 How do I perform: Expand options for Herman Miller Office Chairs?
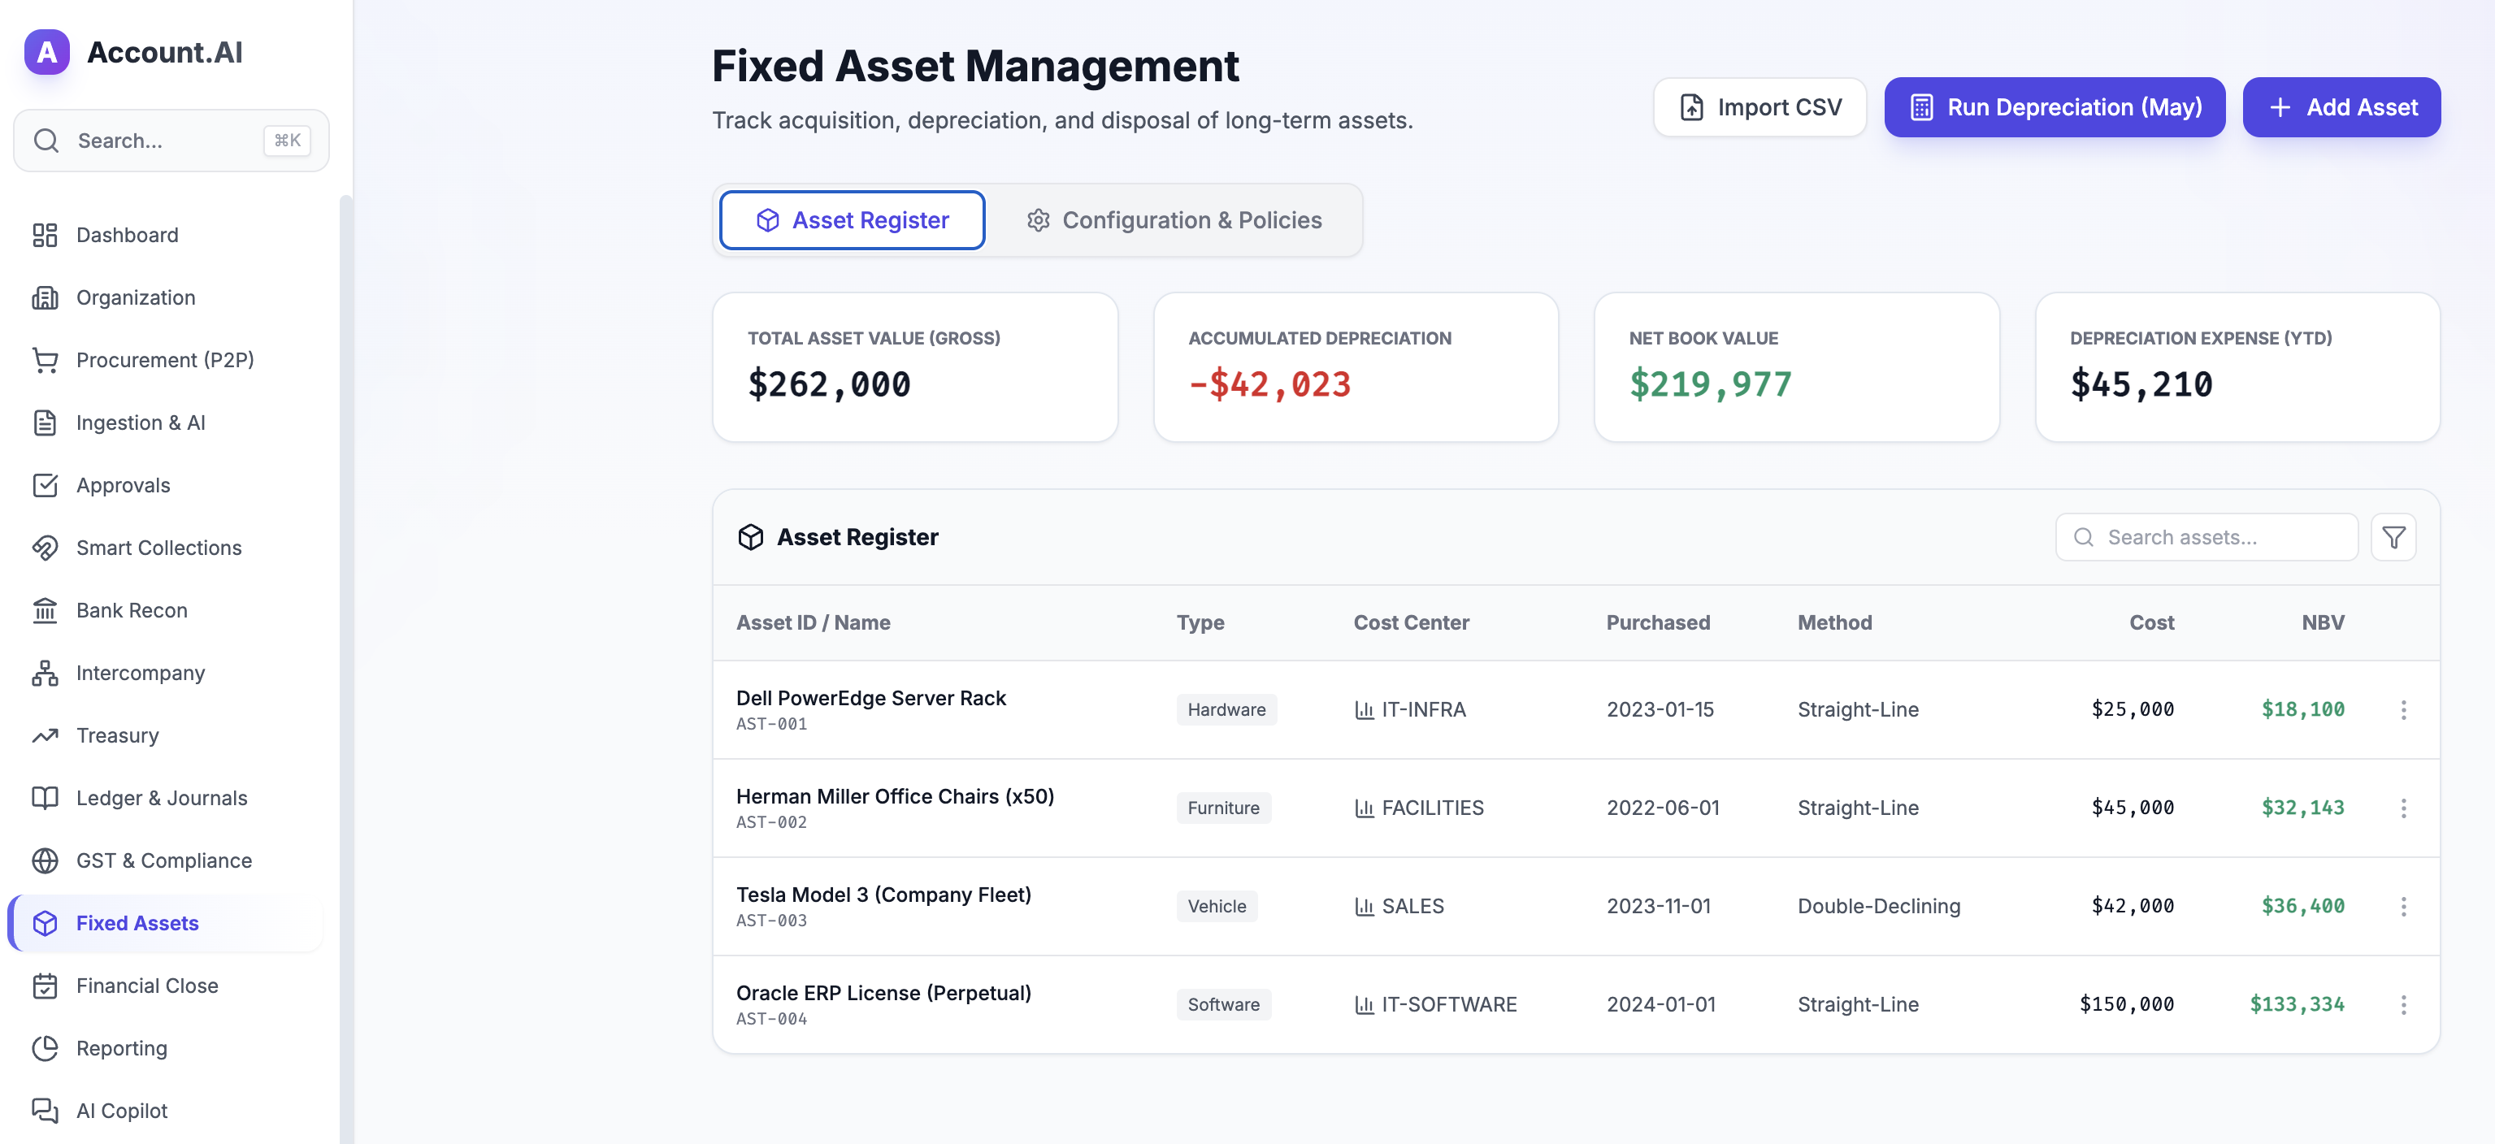tap(2403, 808)
